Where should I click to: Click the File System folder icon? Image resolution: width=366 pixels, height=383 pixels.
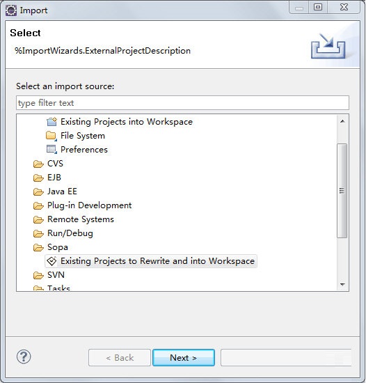pyautogui.click(x=51, y=136)
